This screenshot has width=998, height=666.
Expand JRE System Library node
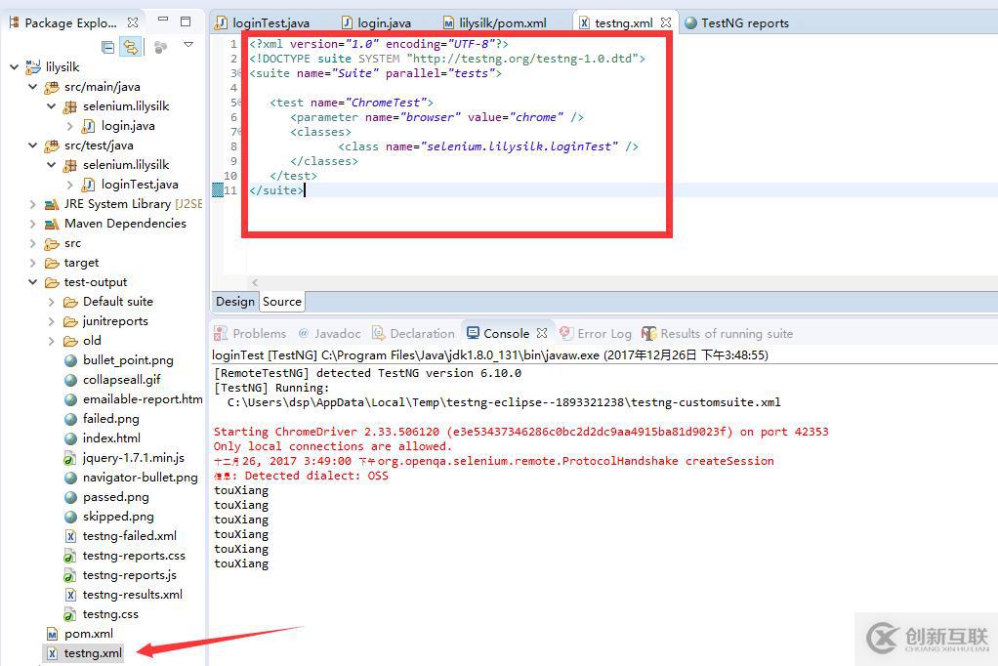click(x=33, y=204)
